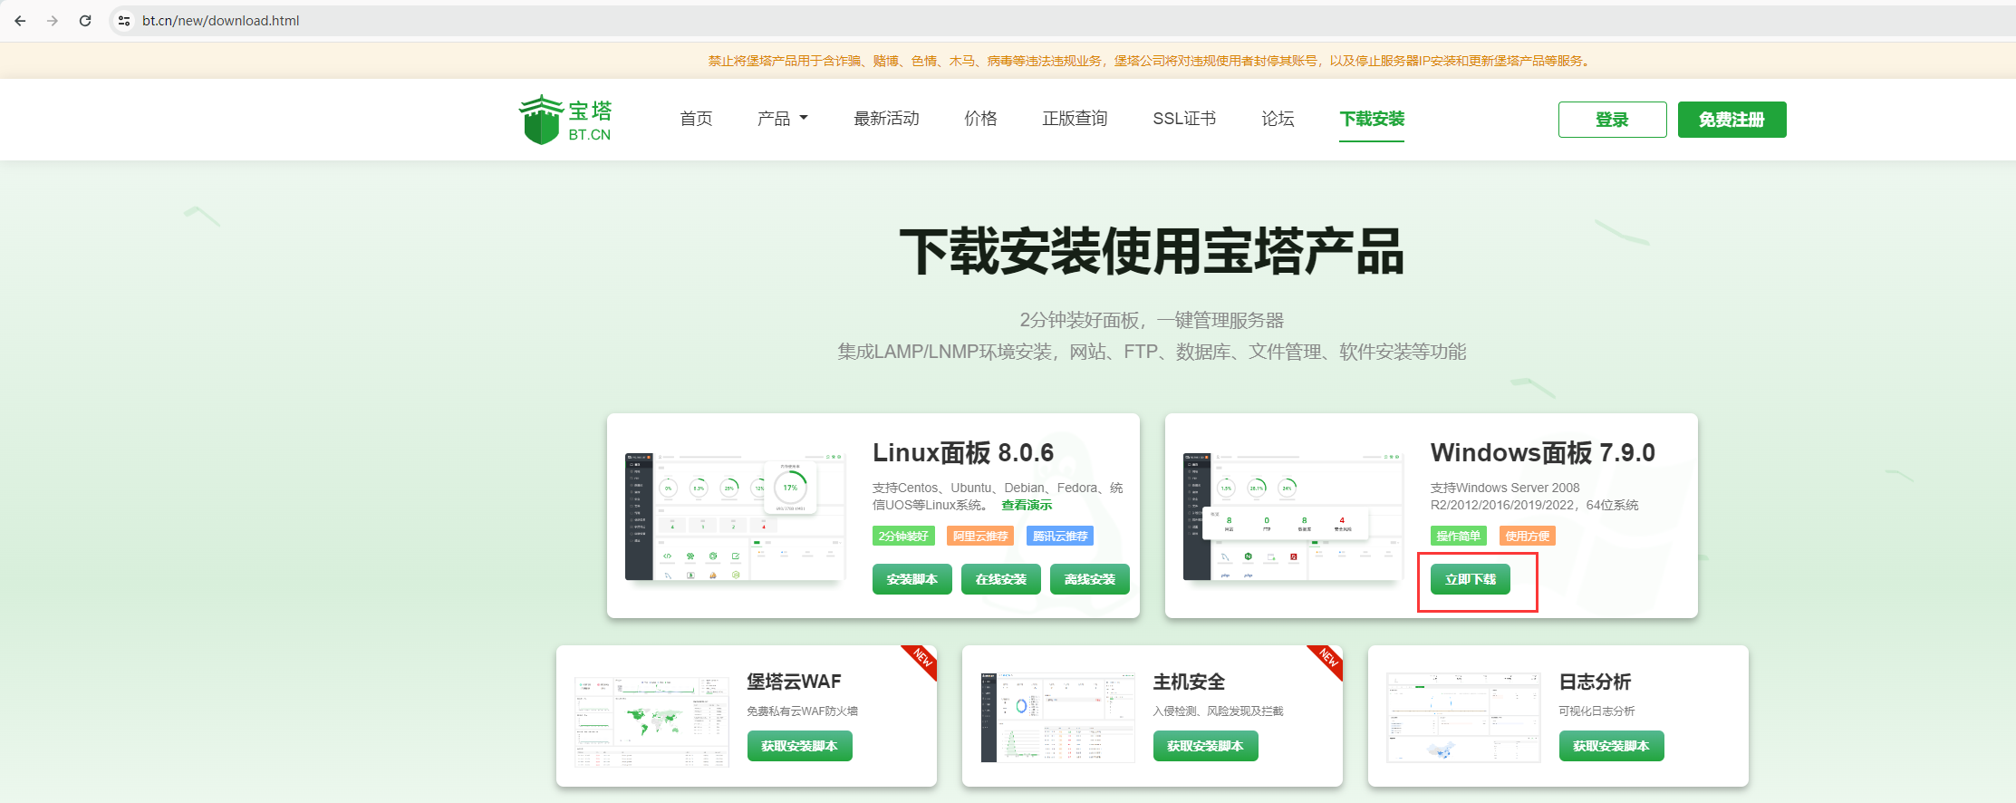Select the 下载安装 nav tab
This screenshot has width=2016, height=803.
point(1372,119)
